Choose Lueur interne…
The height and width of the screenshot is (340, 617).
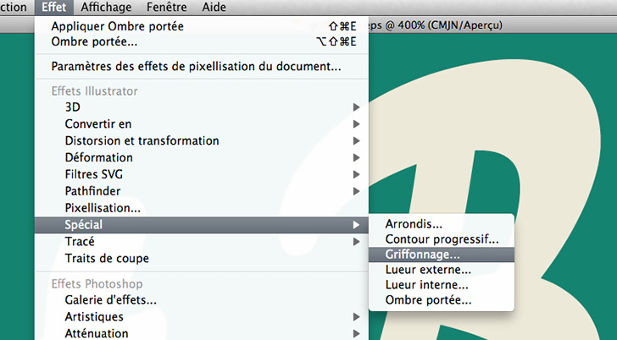point(442,285)
